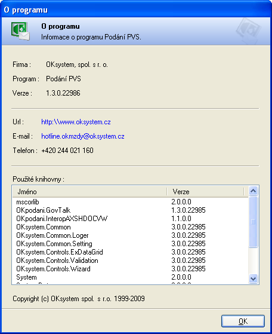Select the OKsystem.Common.Setting row
Screen dimensions: 272x334
coord(130,244)
